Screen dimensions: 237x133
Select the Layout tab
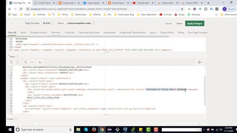[153, 33]
